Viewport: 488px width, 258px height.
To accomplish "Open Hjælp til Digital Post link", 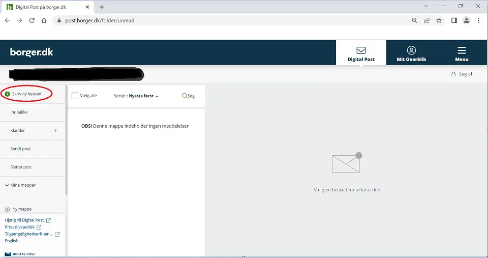I will [x=27, y=220].
